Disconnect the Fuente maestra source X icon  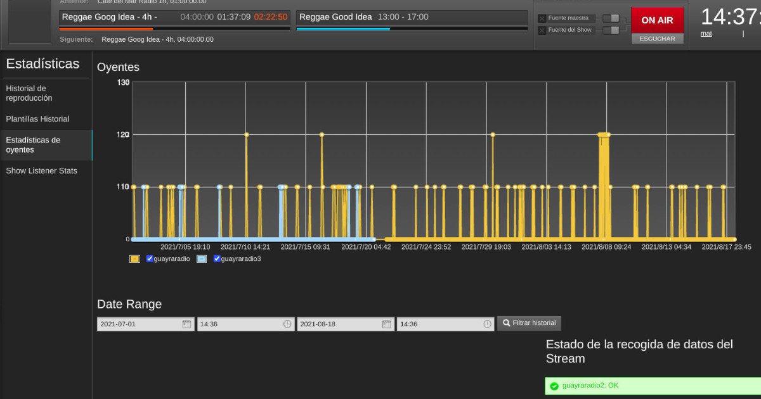coord(542,18)
